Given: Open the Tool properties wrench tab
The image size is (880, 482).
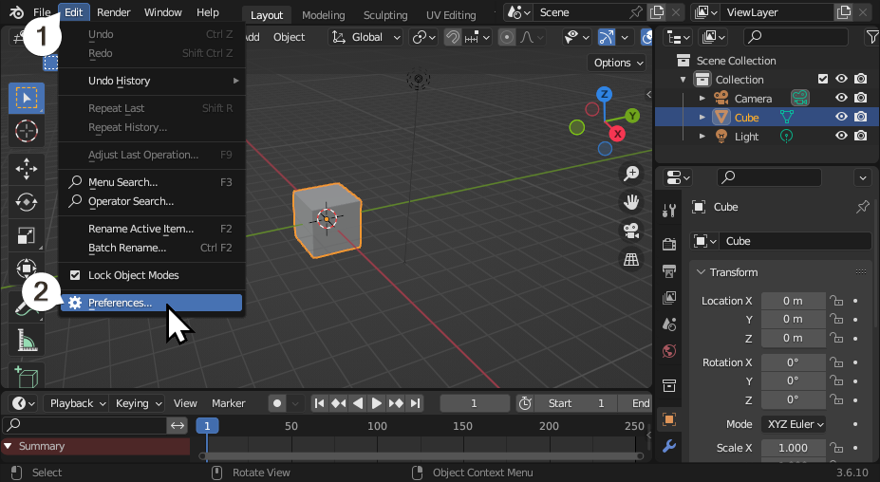Looking at the screenshot, I should tap(669, 210).
